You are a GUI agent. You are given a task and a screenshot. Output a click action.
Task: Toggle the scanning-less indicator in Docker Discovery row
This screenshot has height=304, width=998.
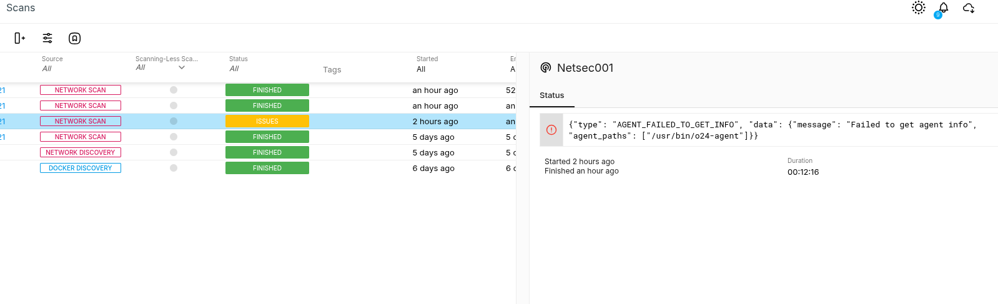[x=174, y=168]
